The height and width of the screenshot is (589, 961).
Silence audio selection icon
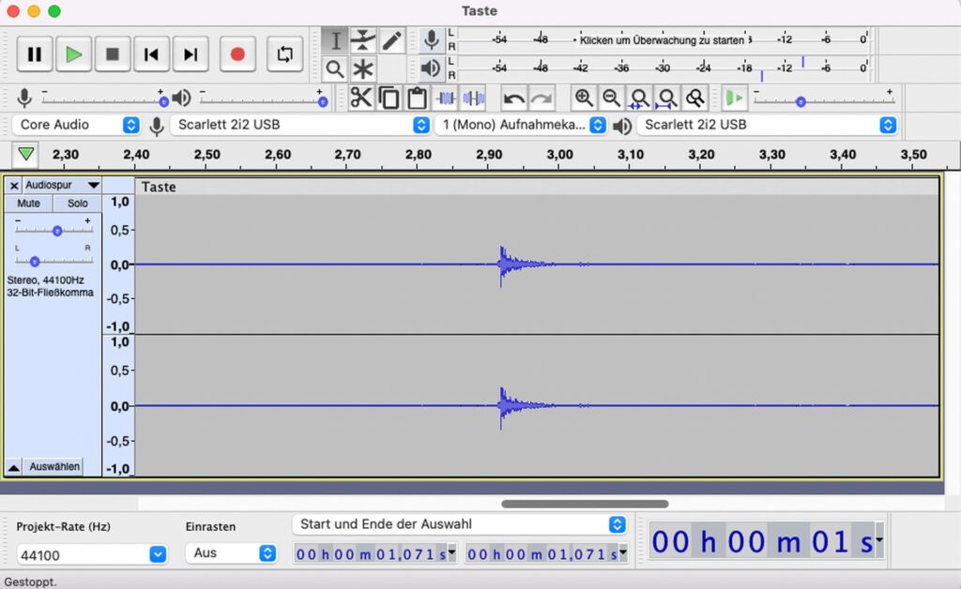(x=473, y=98)
